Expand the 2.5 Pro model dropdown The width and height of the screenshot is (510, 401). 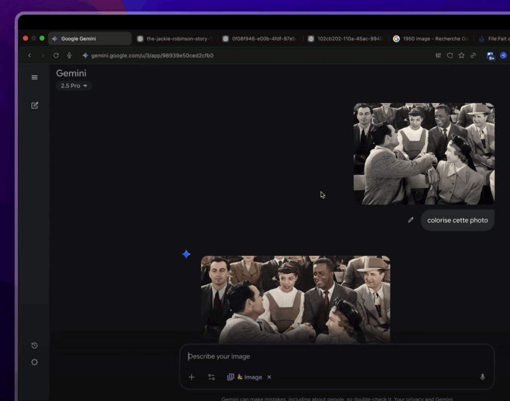tap(74, 86)
